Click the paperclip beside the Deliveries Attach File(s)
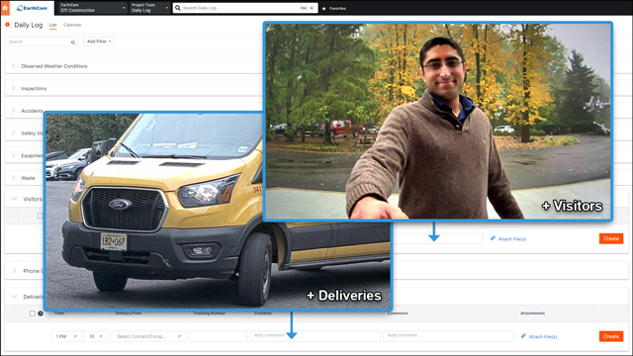 coord(523,336)
